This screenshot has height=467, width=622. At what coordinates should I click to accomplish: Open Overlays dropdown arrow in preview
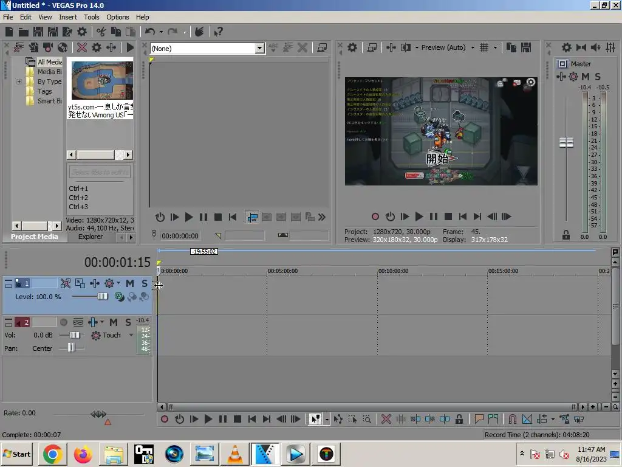tap(495, 47)
